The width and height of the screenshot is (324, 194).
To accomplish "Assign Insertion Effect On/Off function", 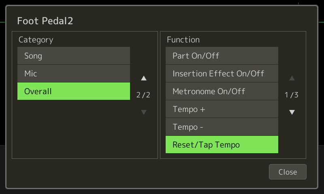I will click(222, 74).
